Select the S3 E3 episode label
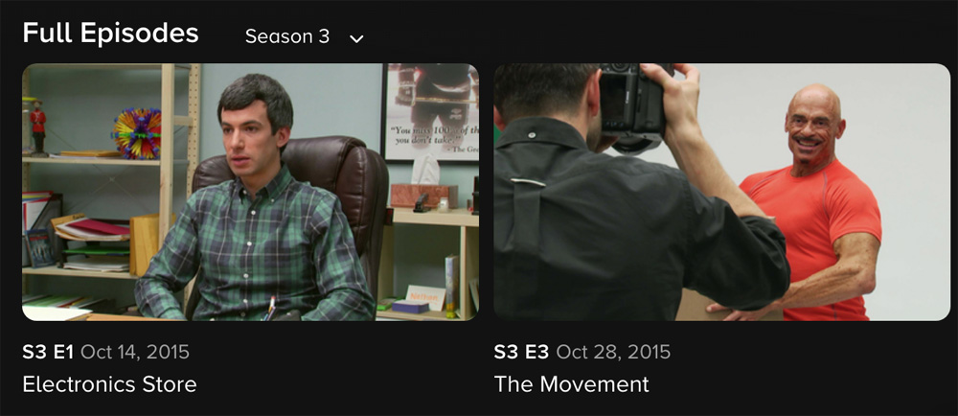 click(521, 352)
